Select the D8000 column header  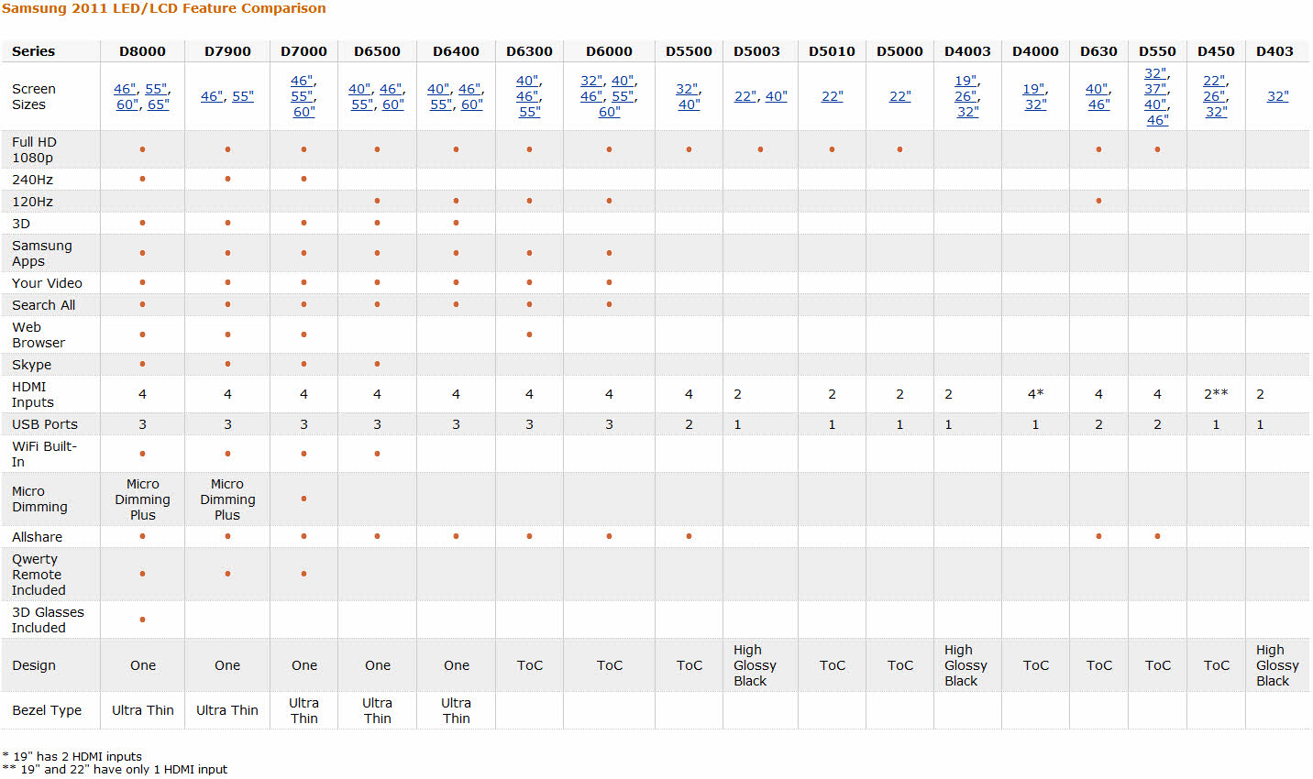tap(142, 51)
